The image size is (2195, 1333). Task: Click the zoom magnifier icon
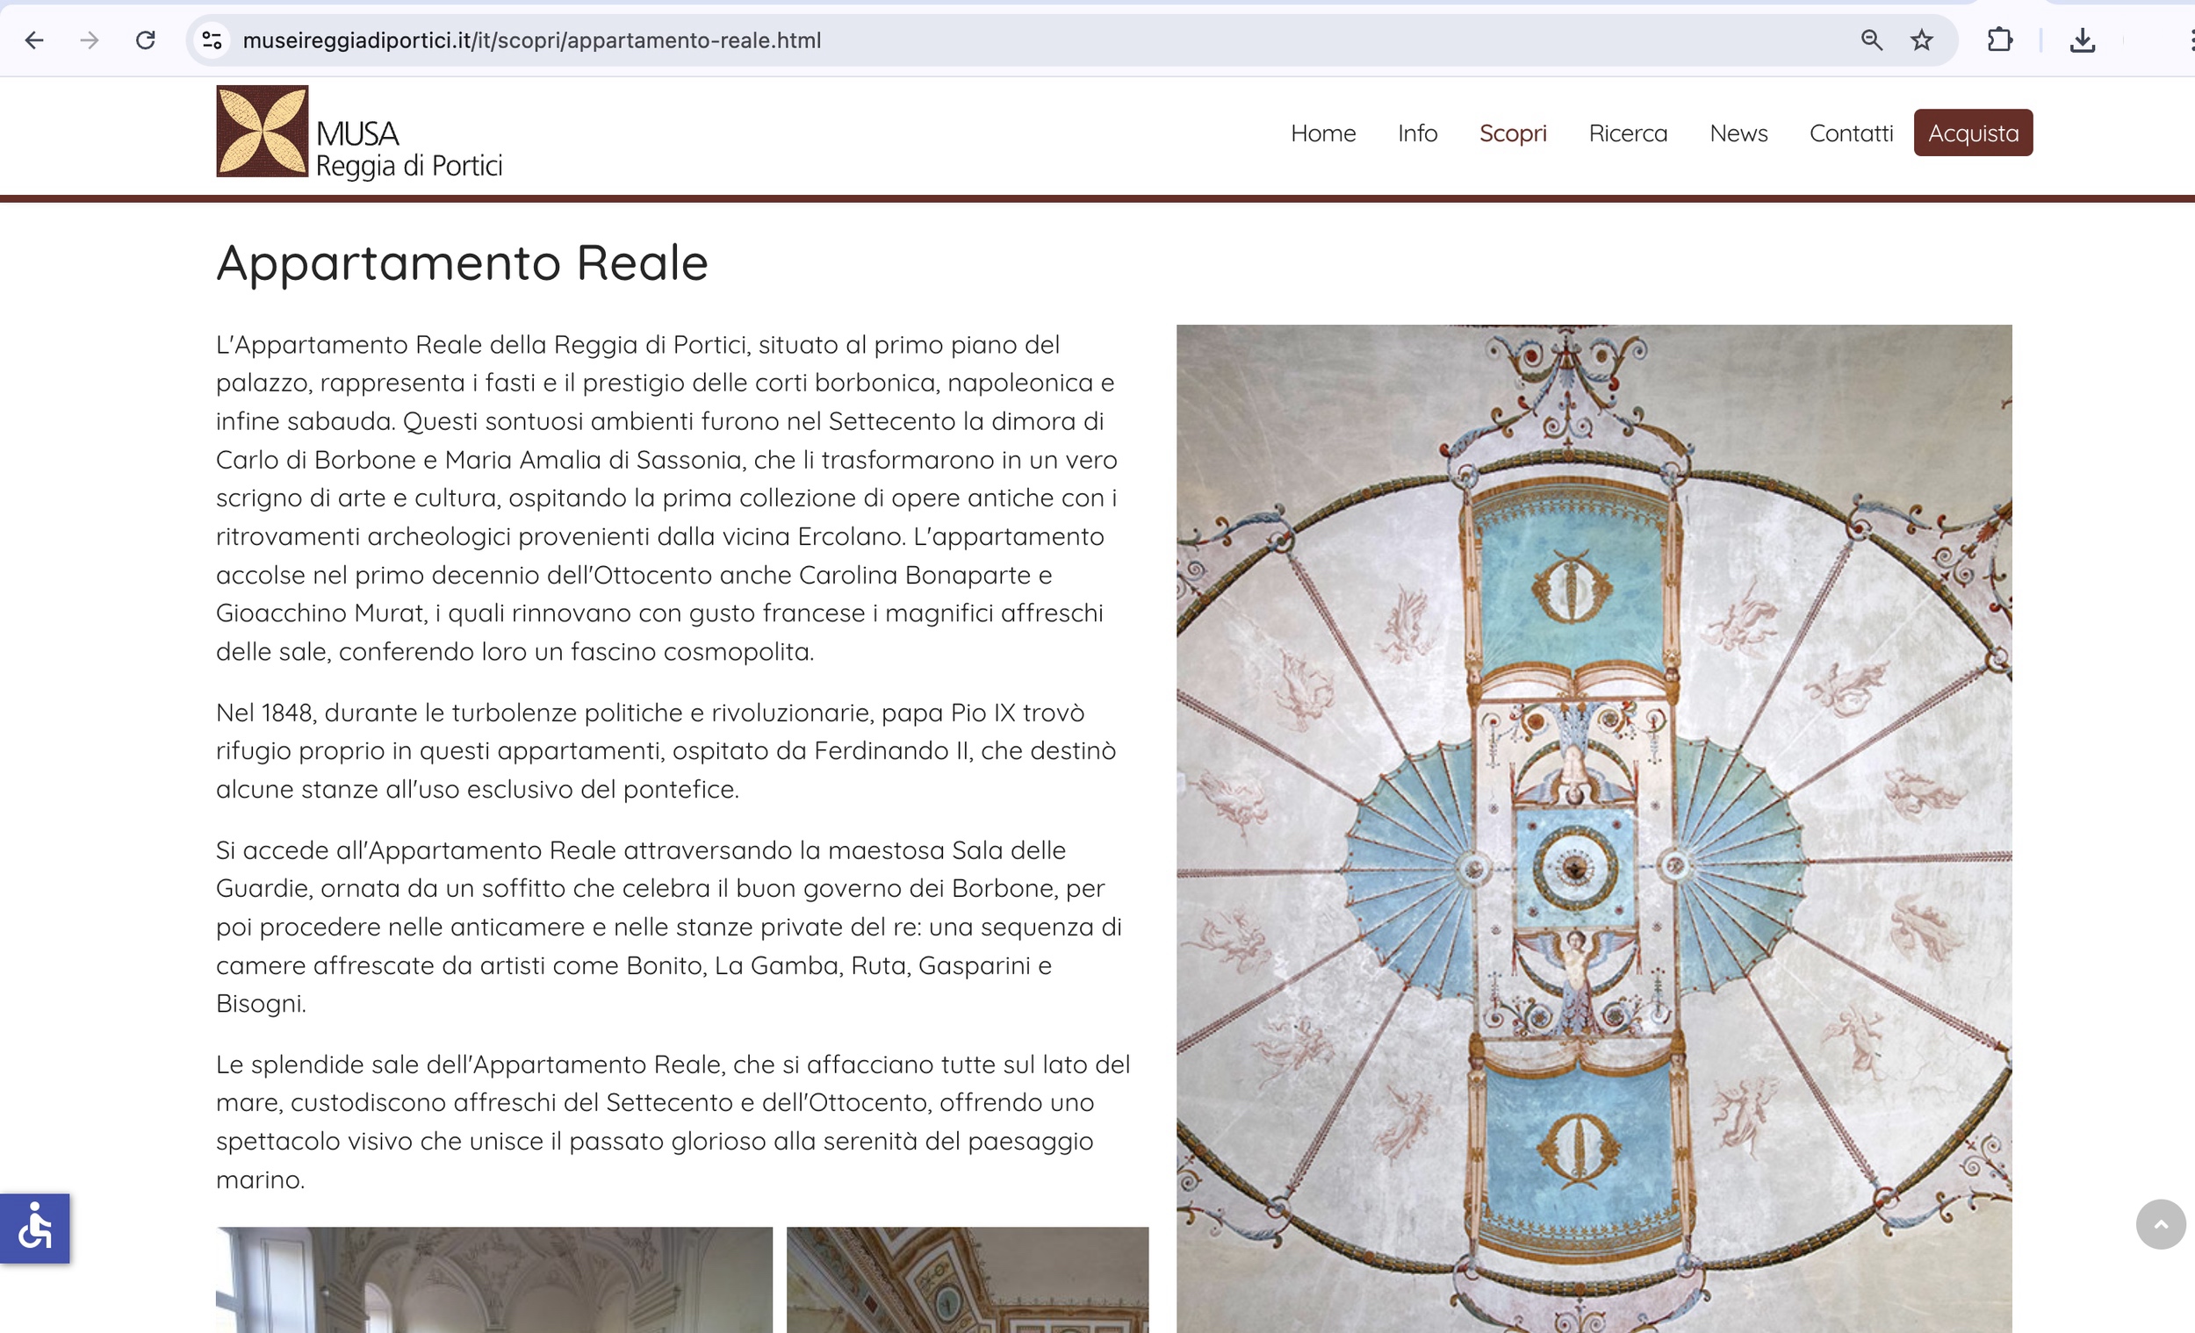1871,40
